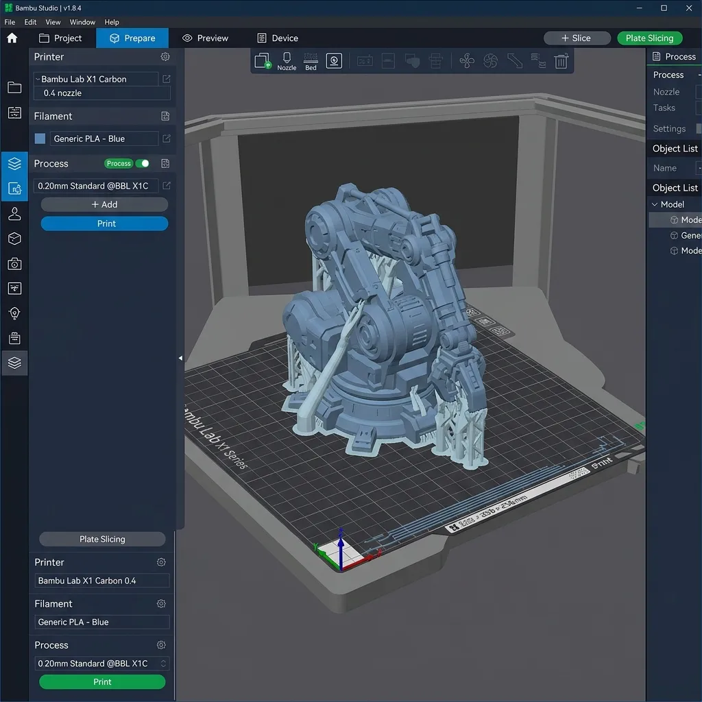702x702 pixels.
Task: Collapse the left panel with the arrow handle
Action: click(180, 358)
